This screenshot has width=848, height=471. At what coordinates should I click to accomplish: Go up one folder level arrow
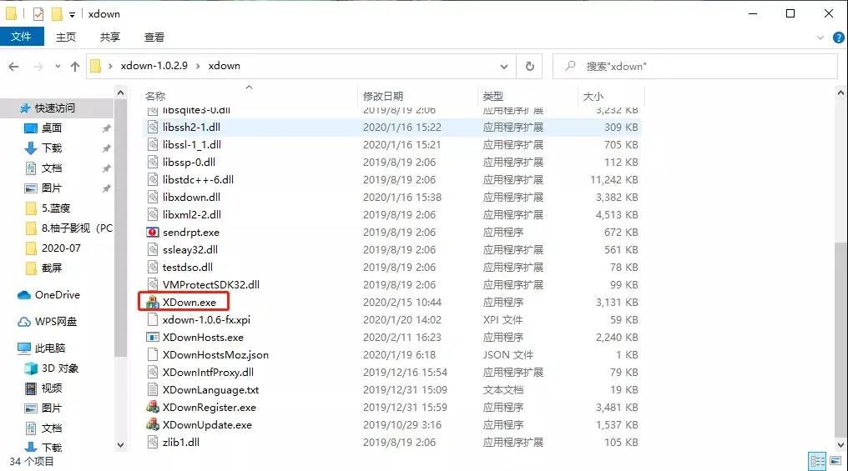pyautogui.click(x=75, y=66)
